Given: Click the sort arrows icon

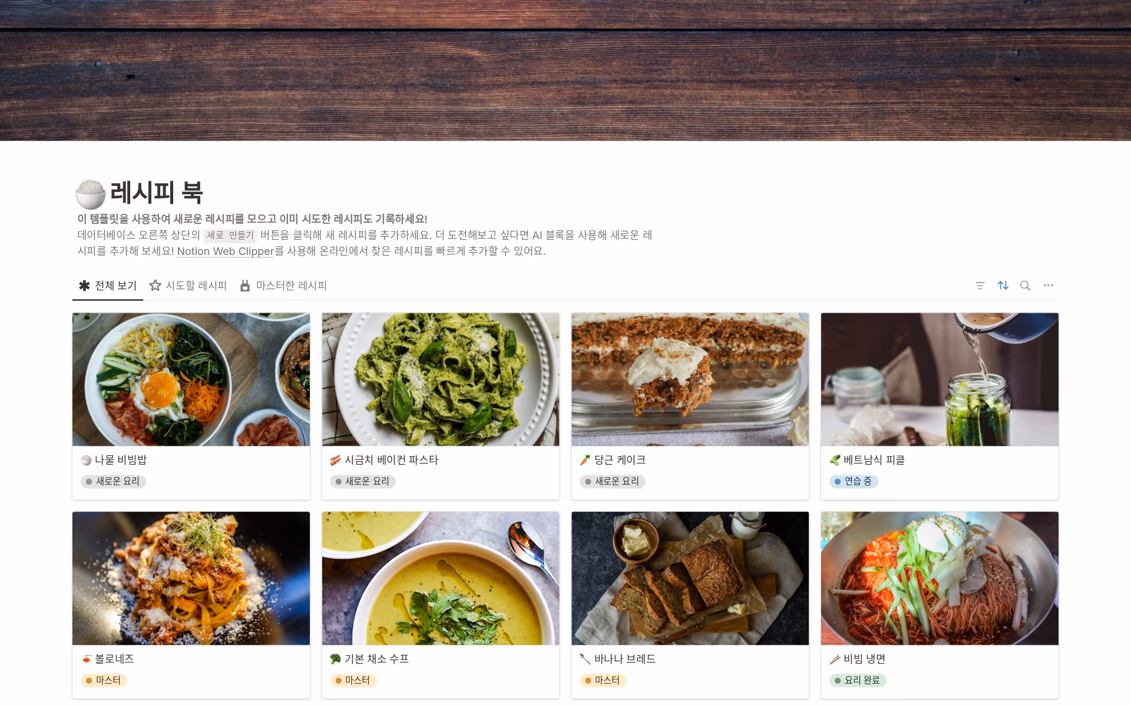Looking at the screenshot, I should 1003,286.
